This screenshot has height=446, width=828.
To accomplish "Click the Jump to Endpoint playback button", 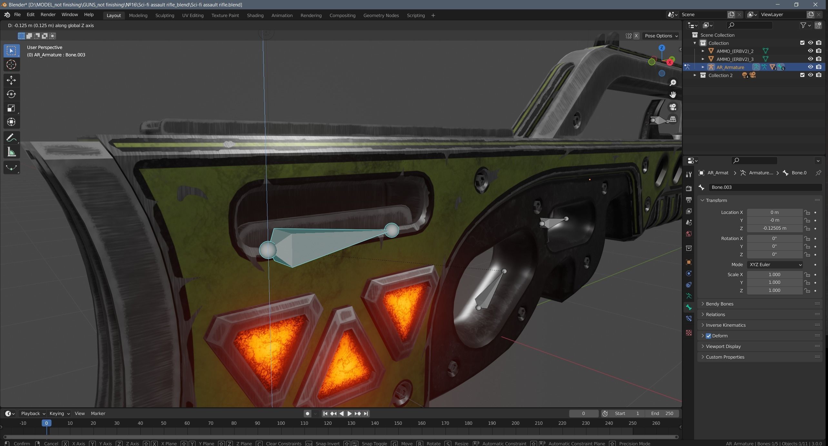I will point(366,413).
